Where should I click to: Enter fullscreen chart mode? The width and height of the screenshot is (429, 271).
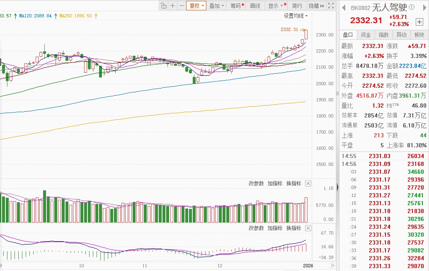[331, 6]
